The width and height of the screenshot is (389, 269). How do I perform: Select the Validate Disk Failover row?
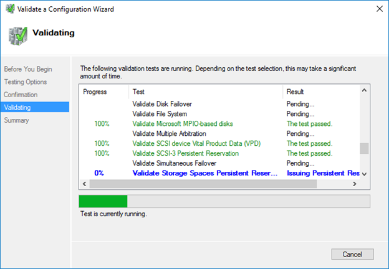[219, 104]
